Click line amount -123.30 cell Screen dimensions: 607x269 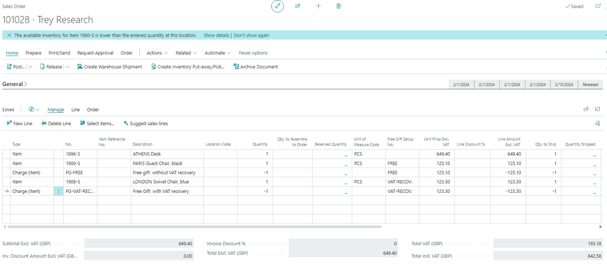coord(508,191)
